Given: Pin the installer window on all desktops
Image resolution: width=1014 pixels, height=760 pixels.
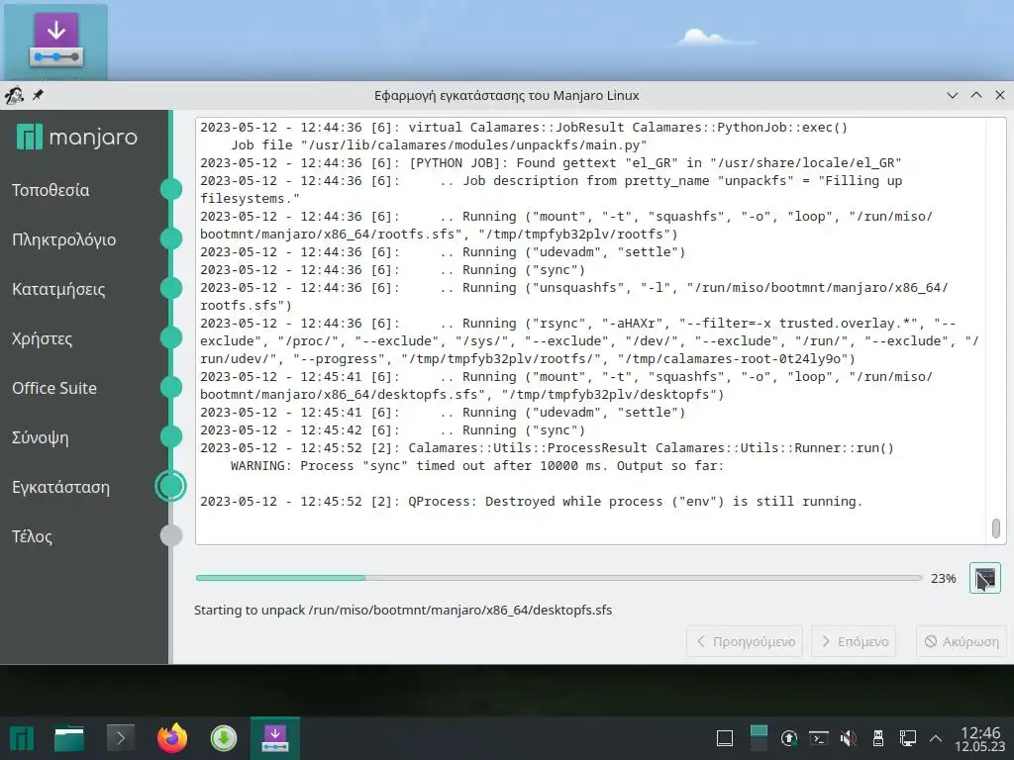Looking at the screenshot, I should pos(39,95).
